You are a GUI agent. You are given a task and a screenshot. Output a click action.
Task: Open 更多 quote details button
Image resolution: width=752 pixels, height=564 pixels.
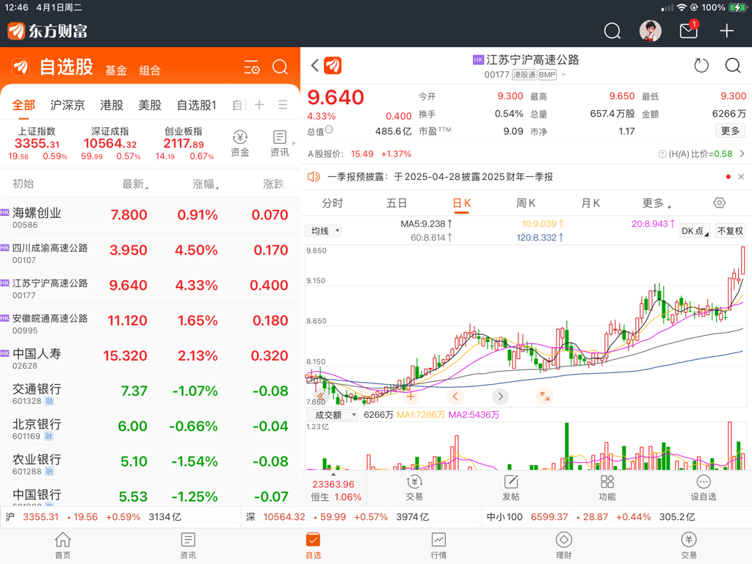(730, 131)
